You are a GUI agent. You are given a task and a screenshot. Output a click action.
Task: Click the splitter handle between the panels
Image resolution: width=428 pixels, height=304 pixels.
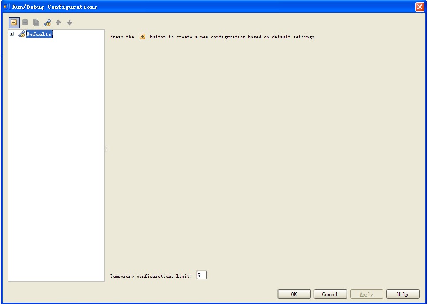106,149
